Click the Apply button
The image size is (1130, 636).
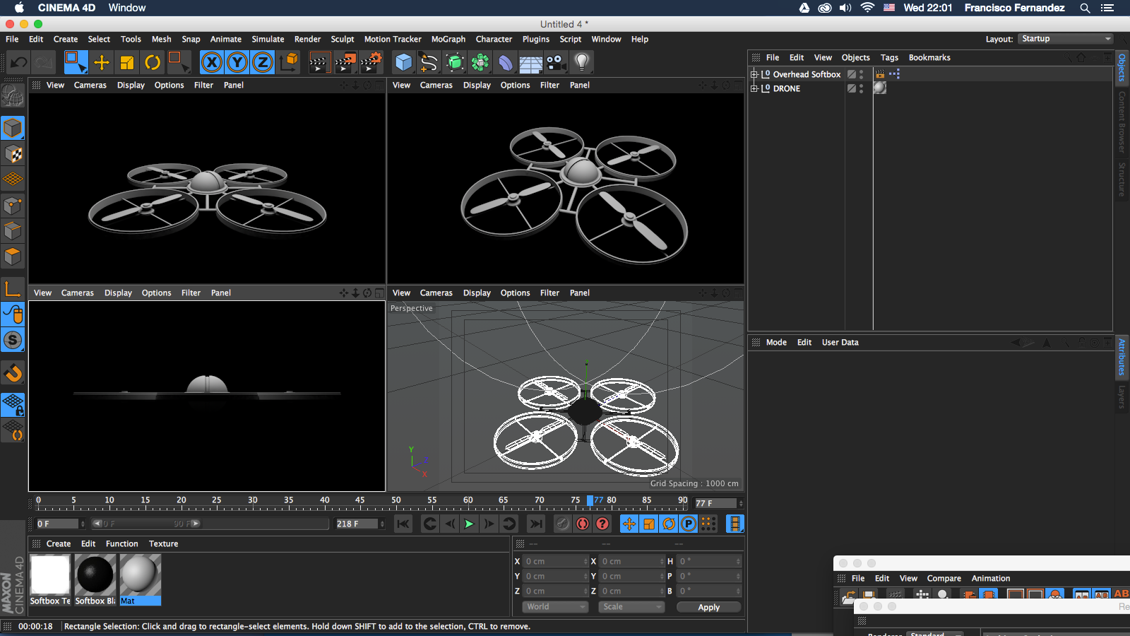(x=708, y=607)
